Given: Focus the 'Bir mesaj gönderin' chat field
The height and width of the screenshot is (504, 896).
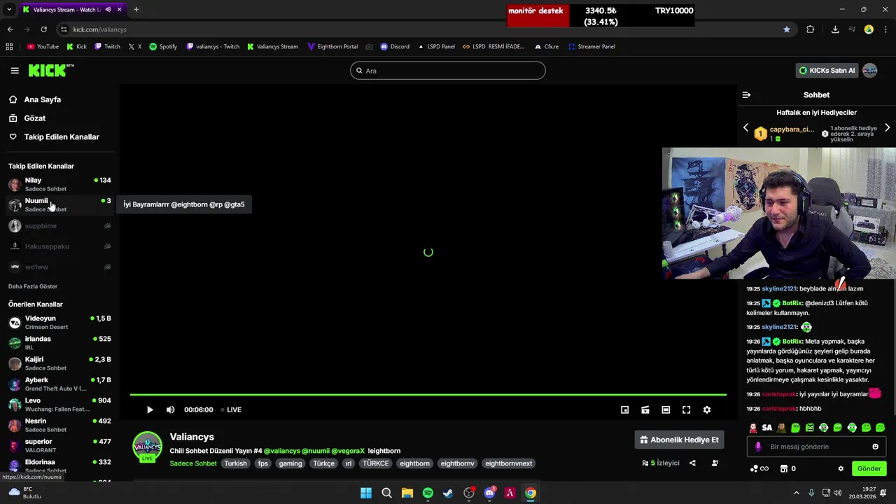Looking at the screenshot, I should [x=816, y=447].
